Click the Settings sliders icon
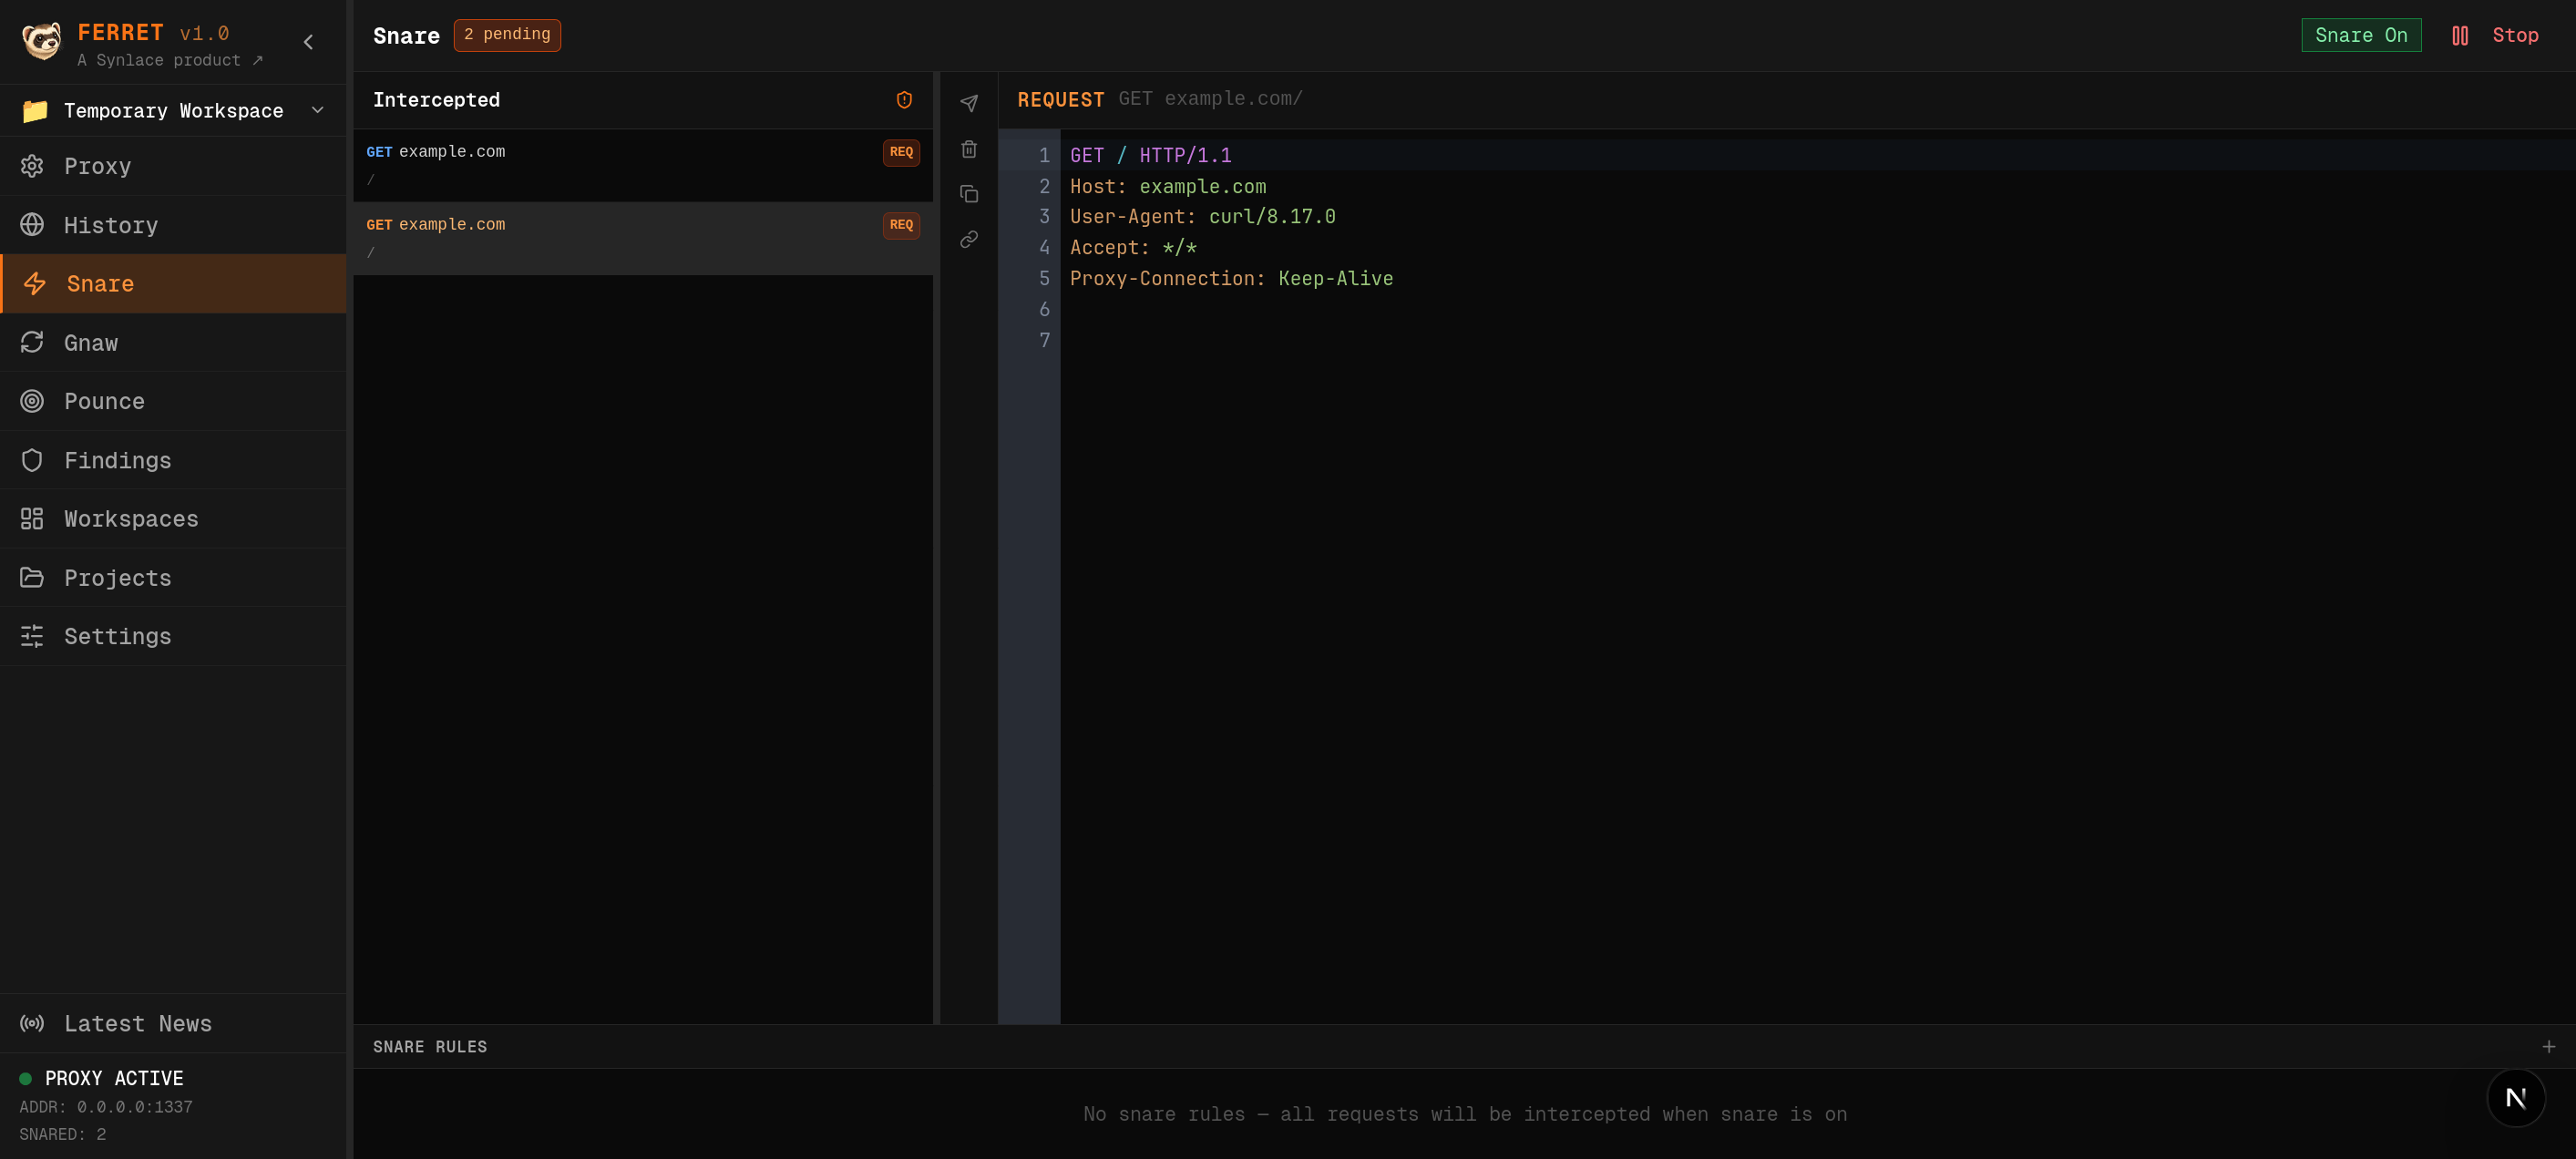This screenshot has height=1159, width=2576. pos(32,636)
